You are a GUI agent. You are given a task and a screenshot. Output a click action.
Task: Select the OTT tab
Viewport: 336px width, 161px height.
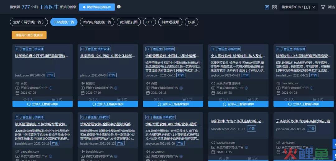(150, 22)
